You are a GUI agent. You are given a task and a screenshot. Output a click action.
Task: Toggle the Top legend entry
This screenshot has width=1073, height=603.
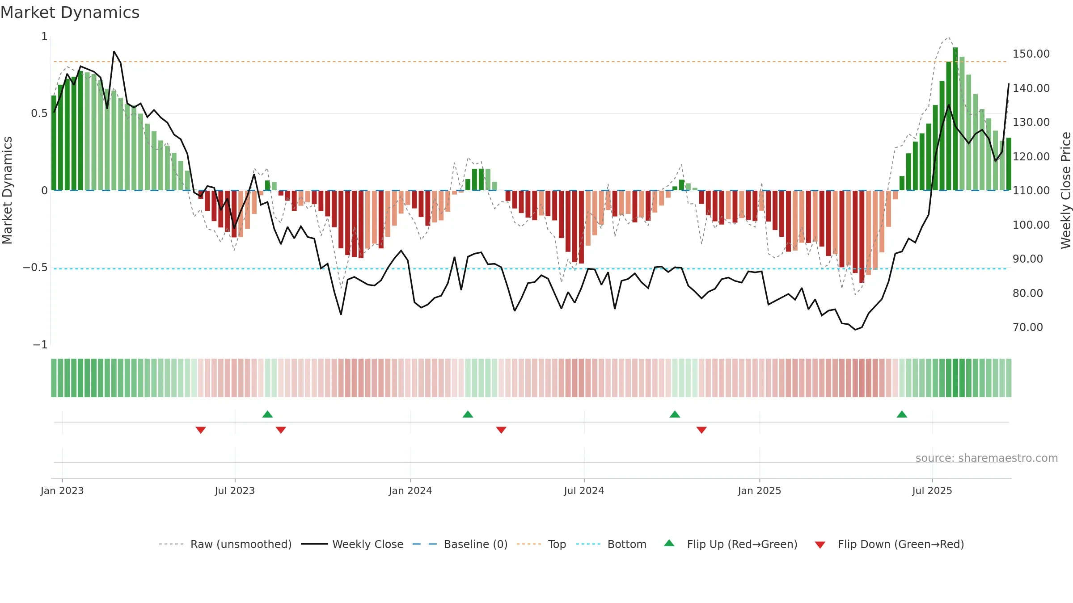[541, 544]
